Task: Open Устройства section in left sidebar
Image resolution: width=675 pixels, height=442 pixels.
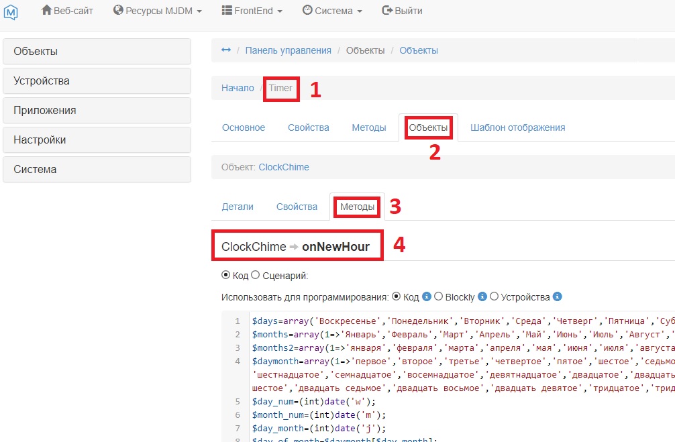Action: pyautogui.click(x=97, y=81)
